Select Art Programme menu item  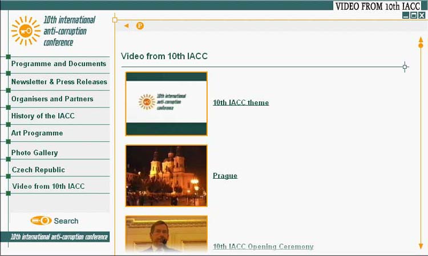[37, 133]
